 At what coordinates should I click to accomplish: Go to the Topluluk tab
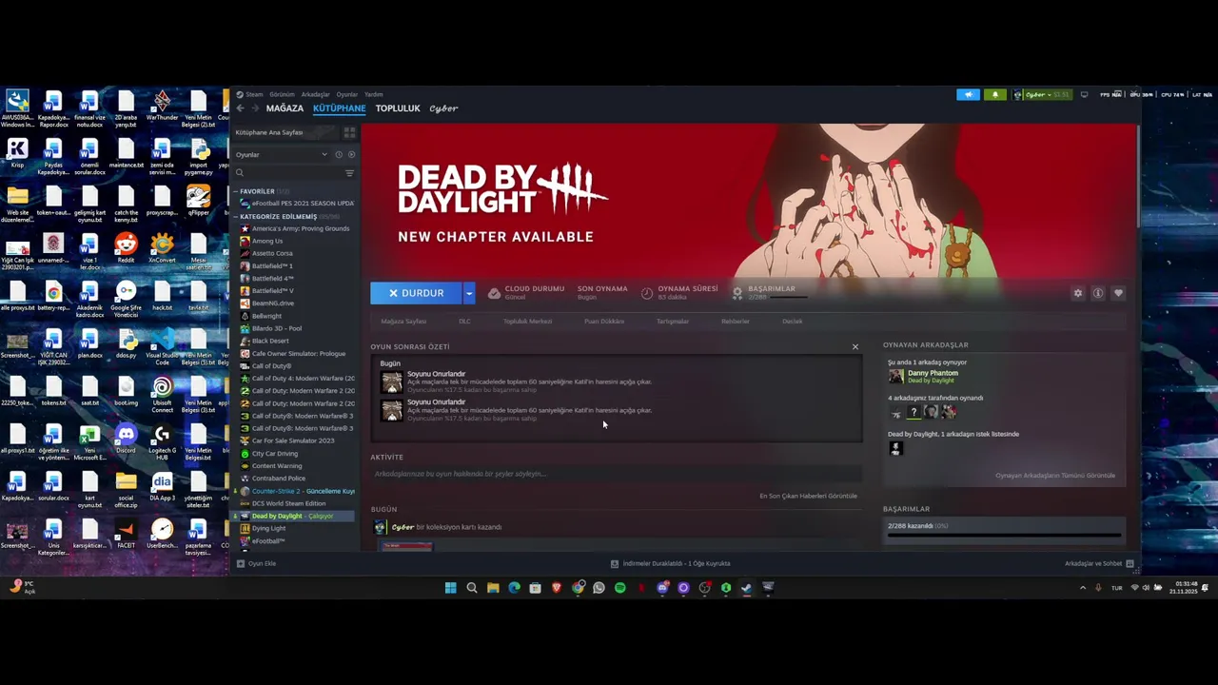[398, 108]
